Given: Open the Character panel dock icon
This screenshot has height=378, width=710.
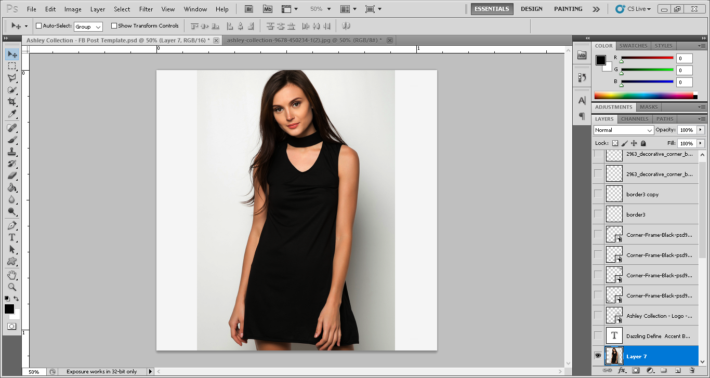Looking at the screenshot, I should 582,100.
